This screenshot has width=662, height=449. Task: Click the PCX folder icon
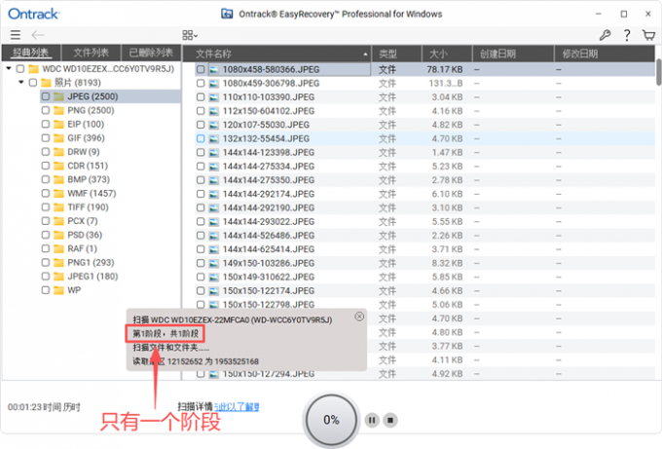click(x=59, y=221)
